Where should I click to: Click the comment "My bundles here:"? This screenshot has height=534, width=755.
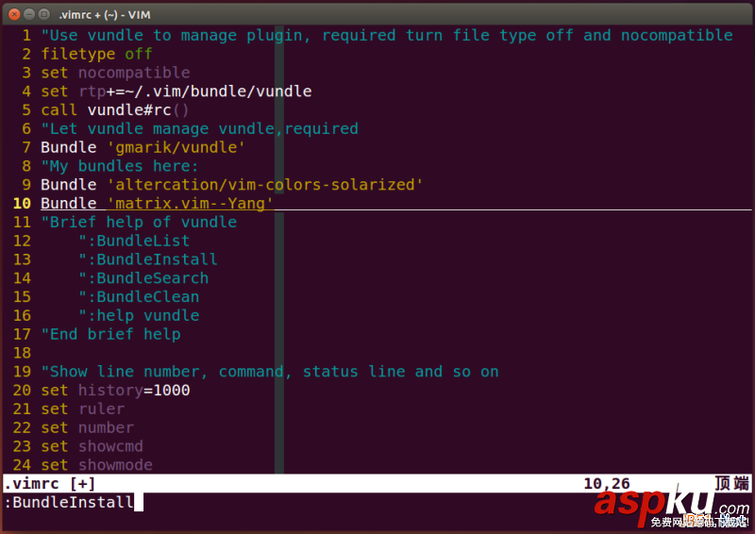(120, 166)
